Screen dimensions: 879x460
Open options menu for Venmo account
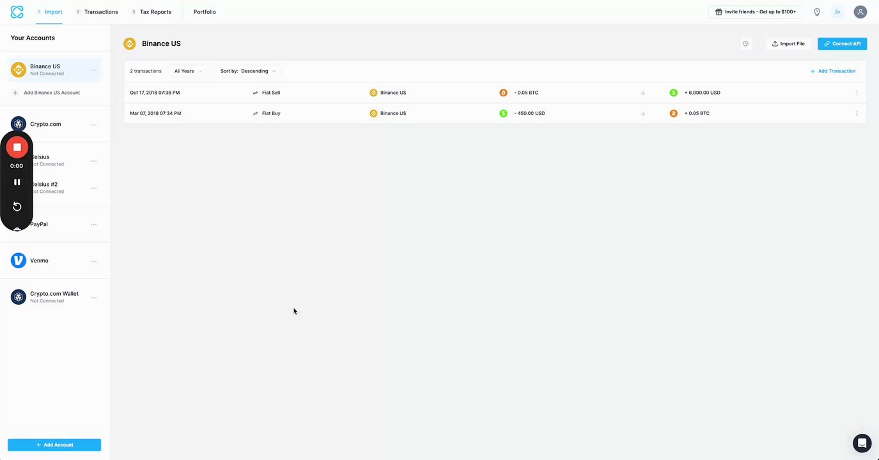94,261
